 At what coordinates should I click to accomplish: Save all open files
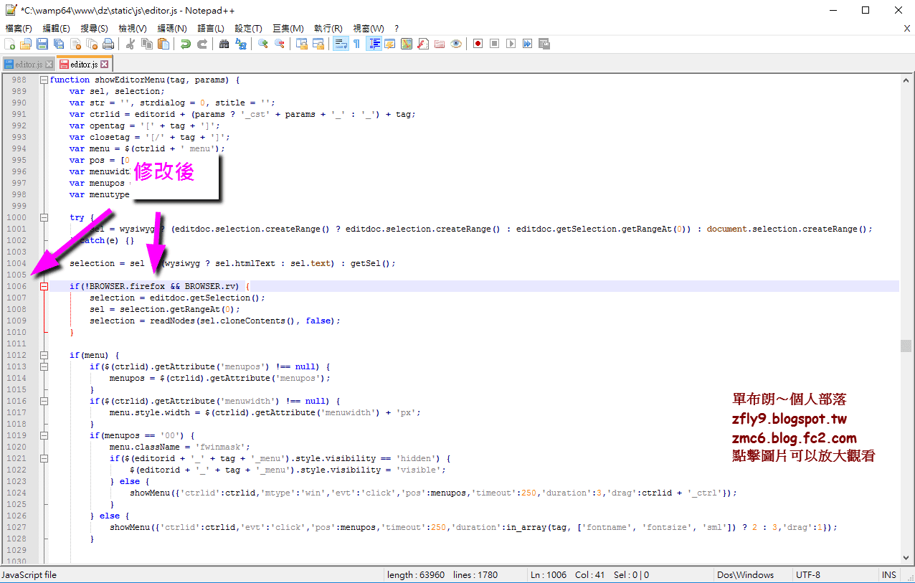coord(59,44)
